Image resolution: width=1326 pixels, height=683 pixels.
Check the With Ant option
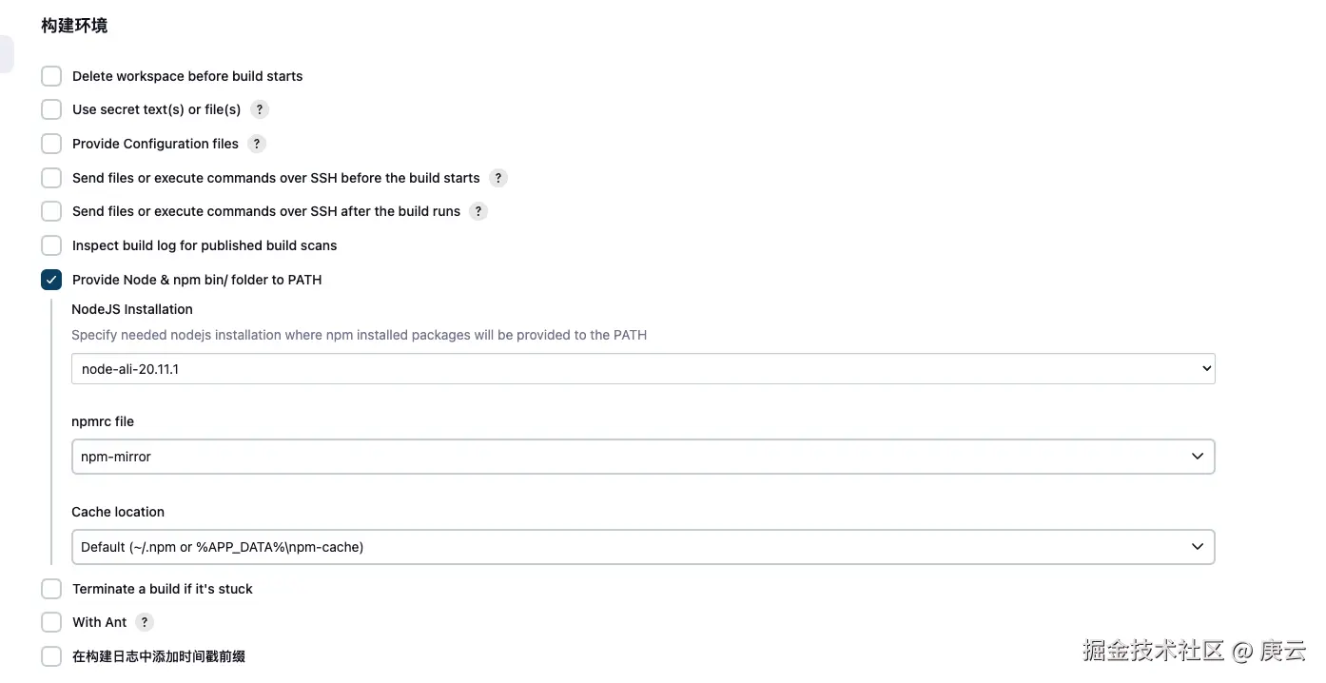coord(51,622)
